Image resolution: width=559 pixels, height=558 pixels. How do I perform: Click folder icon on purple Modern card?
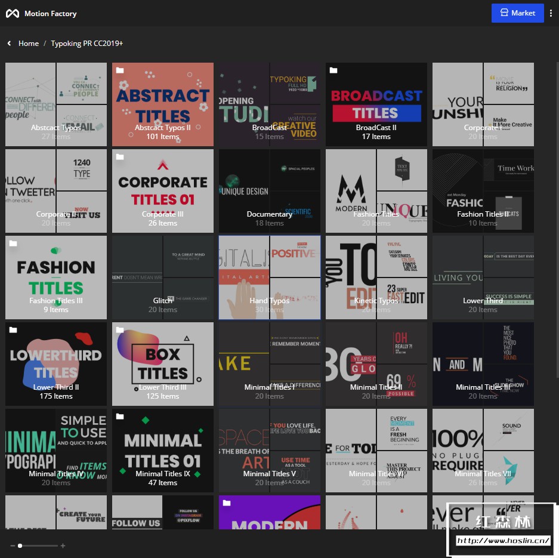coord(227,503)
